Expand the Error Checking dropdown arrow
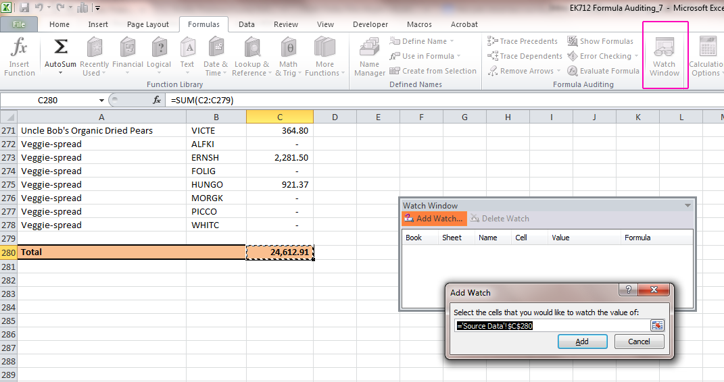The width and height of the screenshot is (724, 382). pos(637,56)
